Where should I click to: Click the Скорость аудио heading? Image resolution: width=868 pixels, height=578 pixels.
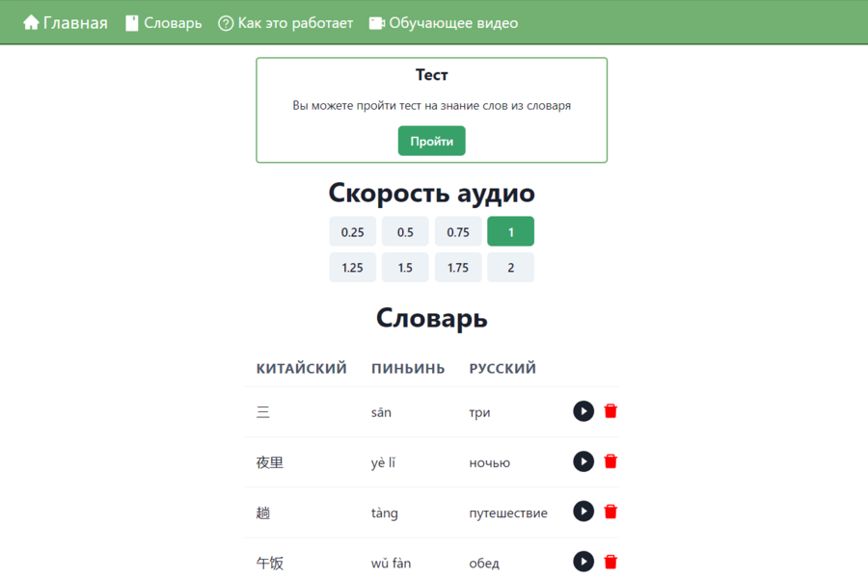[432, 193]
